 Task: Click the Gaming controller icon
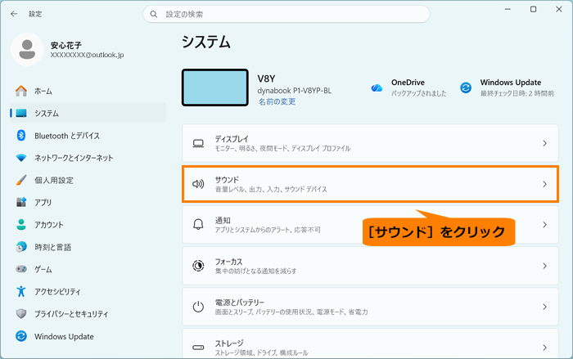point(21,269)
